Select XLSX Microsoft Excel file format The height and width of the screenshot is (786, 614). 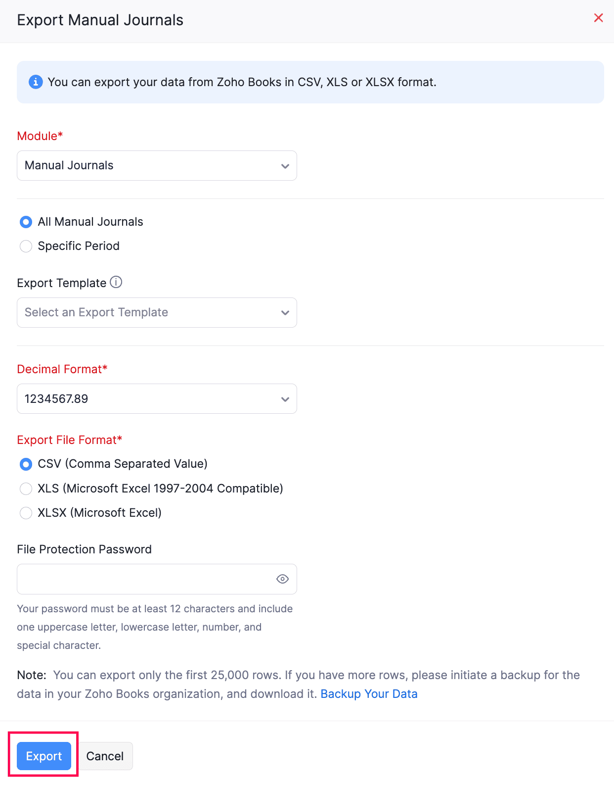[x=26, y=513]
